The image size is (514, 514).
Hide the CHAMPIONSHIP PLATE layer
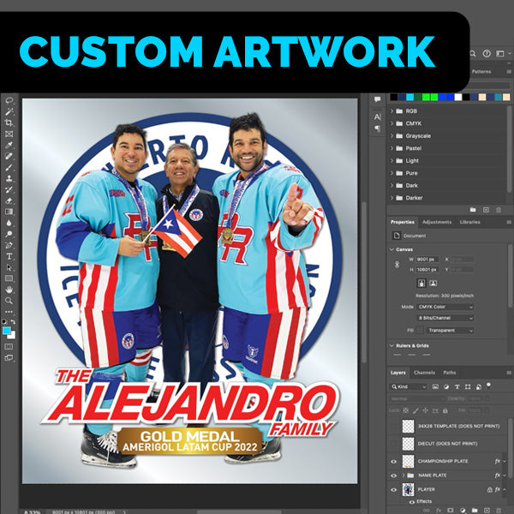tap(394, 462)
